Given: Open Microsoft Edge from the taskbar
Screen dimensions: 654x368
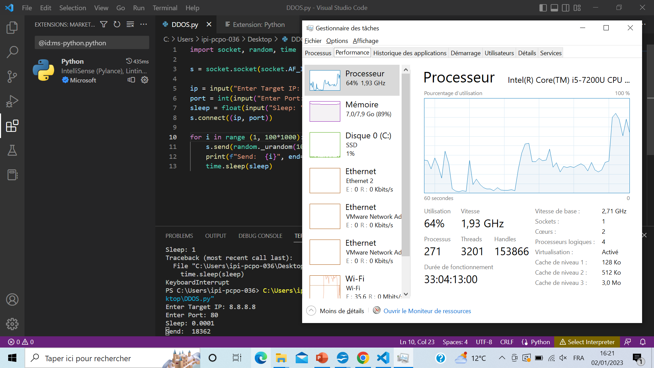Looking at the screenshot, I should coord(261,358).
